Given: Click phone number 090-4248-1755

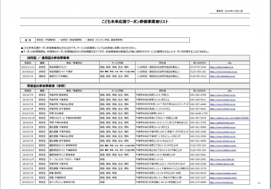Looking at the screenshot, I should coord(199,113).
